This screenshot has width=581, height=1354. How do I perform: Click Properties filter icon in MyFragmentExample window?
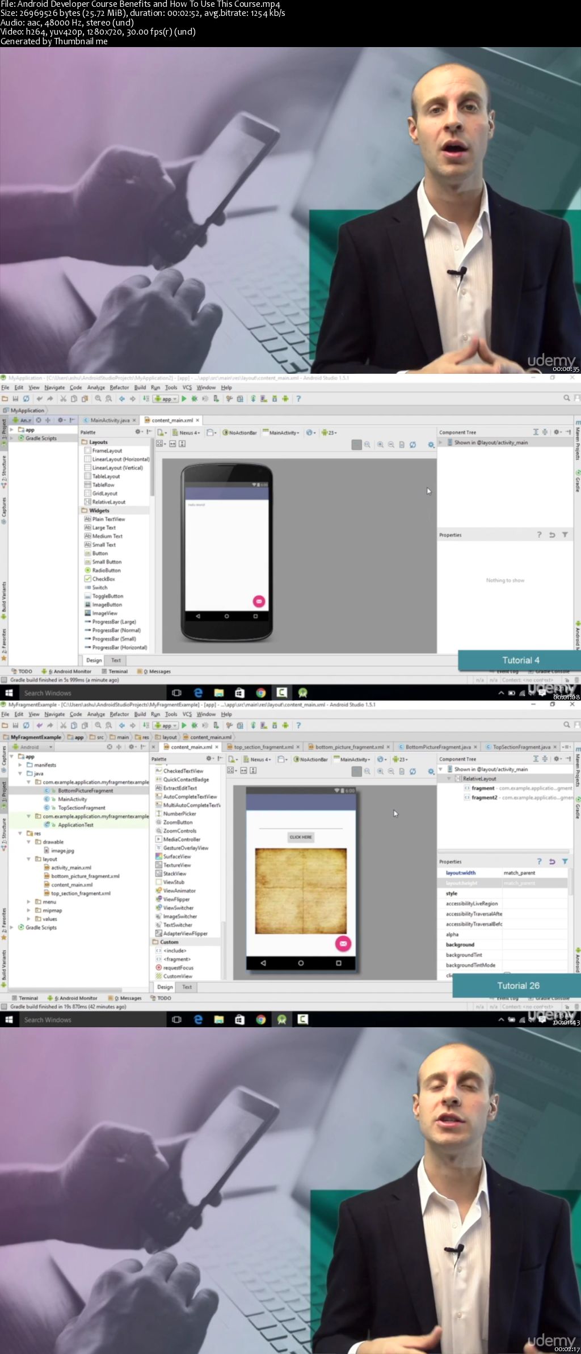coord(565,862)
